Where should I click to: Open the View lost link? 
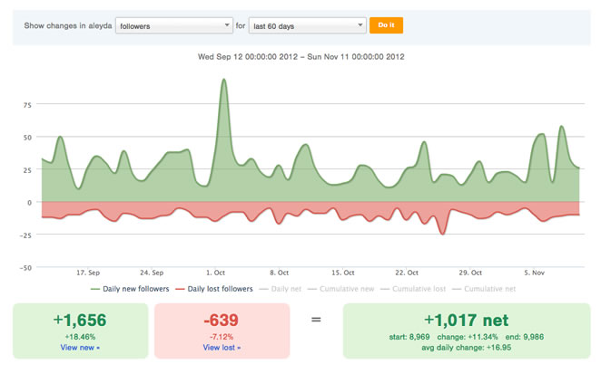pyautogui.click(x=222, y=348)
